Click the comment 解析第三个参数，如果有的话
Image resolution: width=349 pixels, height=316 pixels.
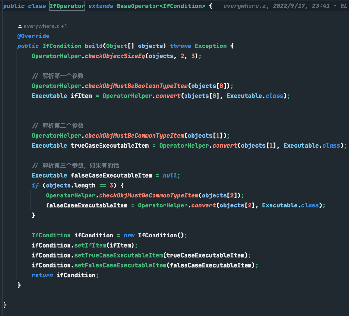click(x=75, y=165)
